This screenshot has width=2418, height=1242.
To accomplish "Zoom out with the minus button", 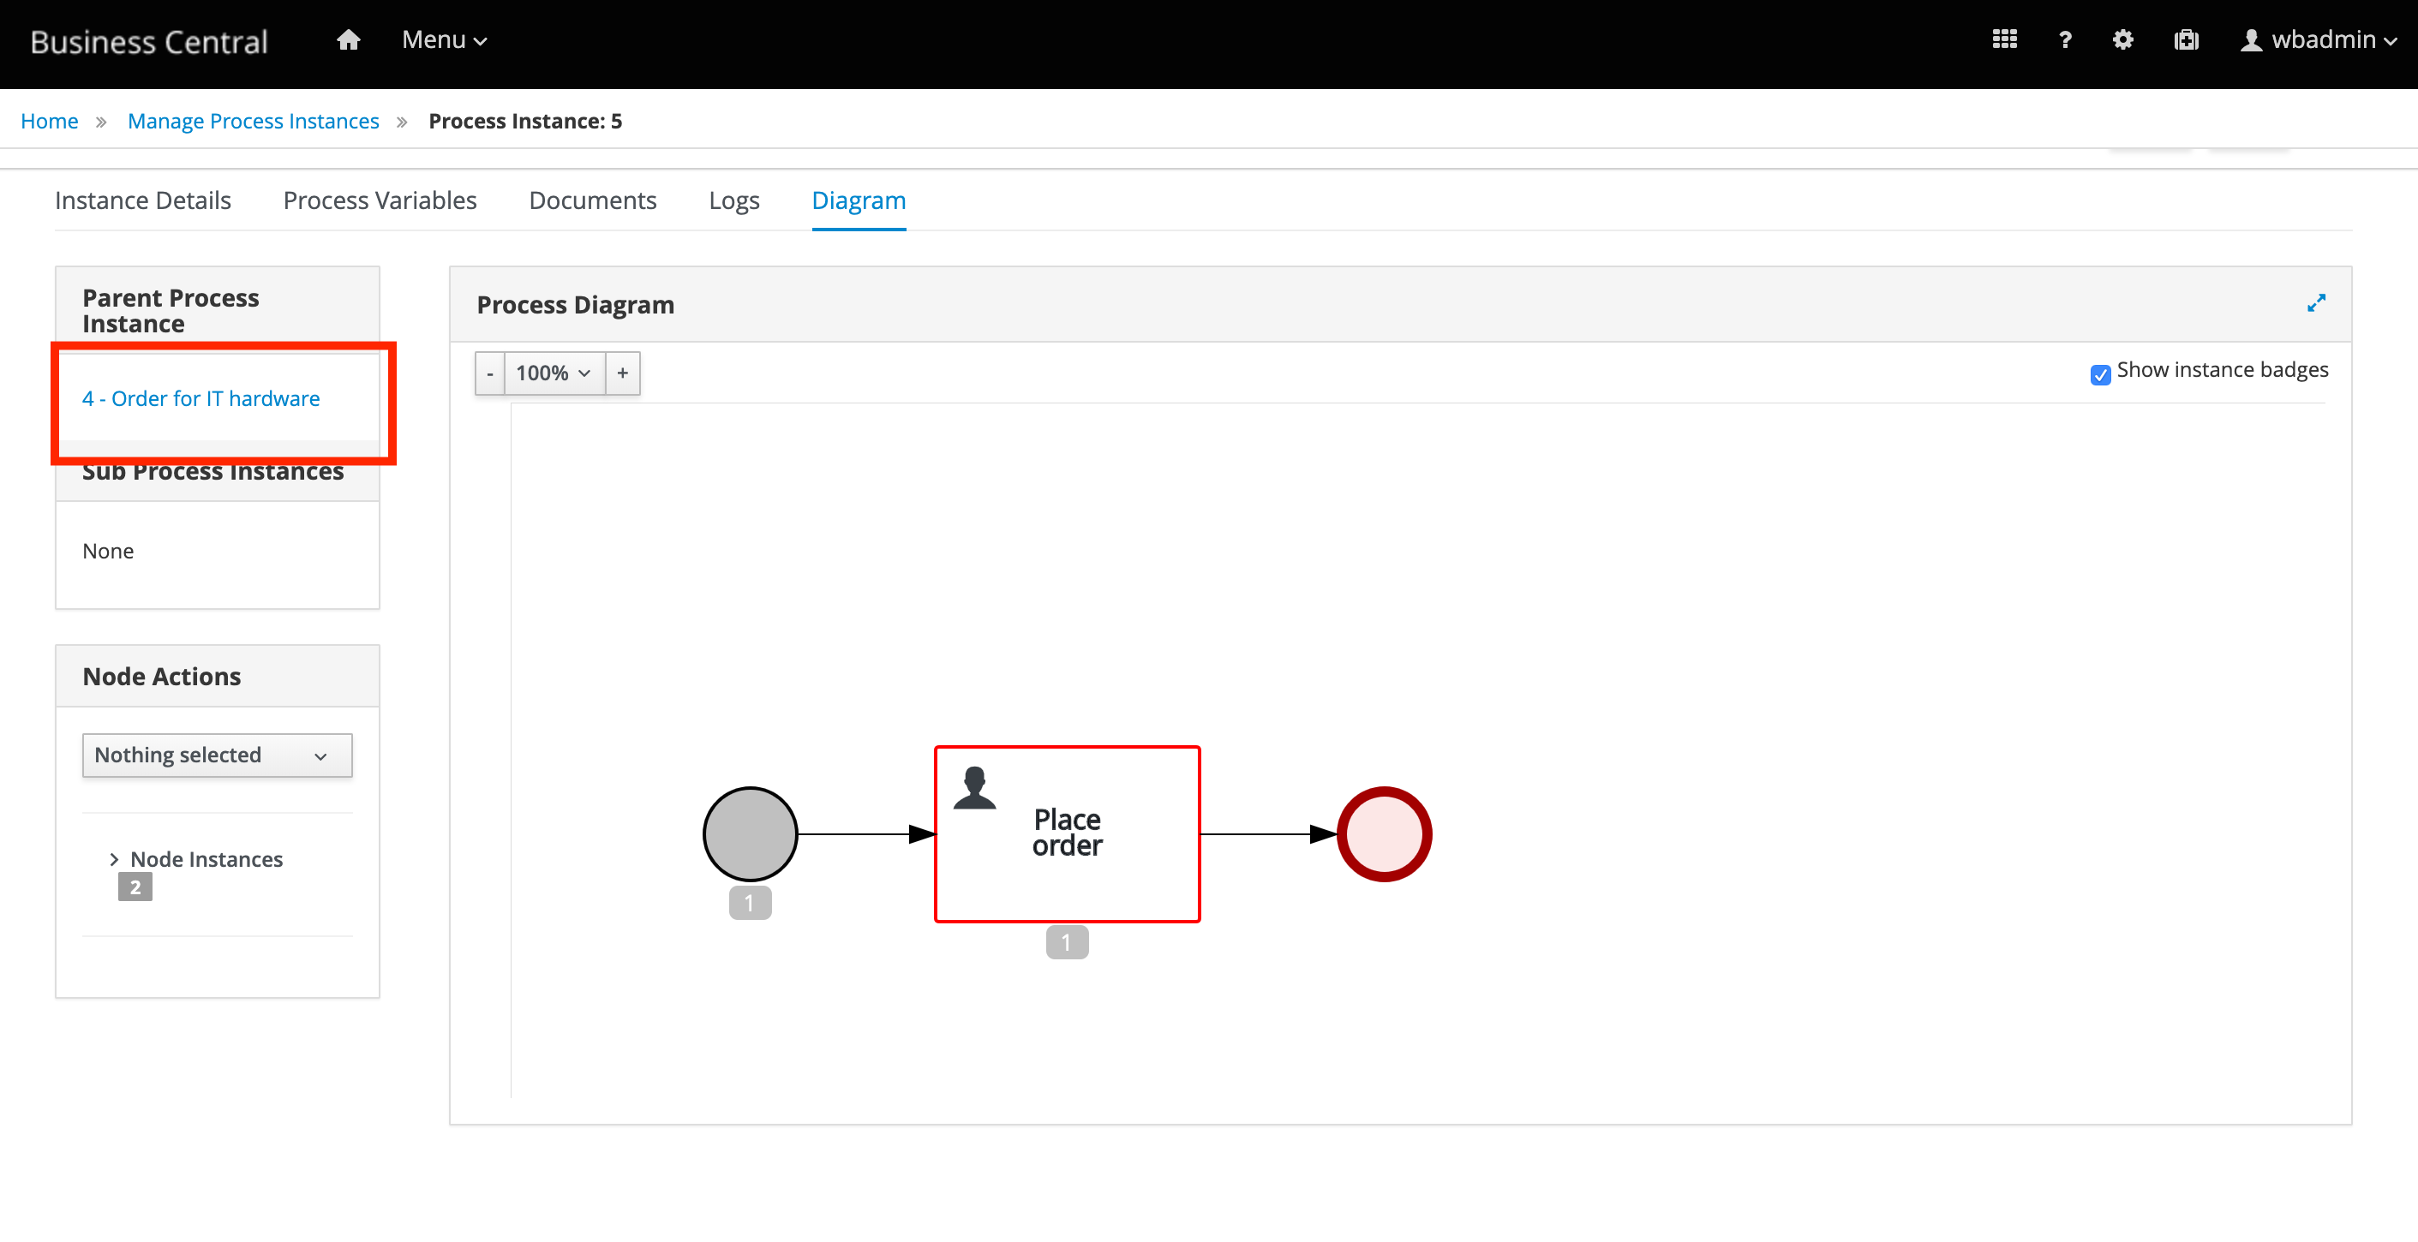I will (x=489, y=373).
